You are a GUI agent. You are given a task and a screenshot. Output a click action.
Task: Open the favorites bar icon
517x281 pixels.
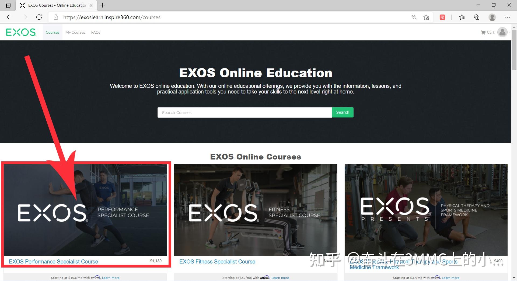click(x=462, y=17)
